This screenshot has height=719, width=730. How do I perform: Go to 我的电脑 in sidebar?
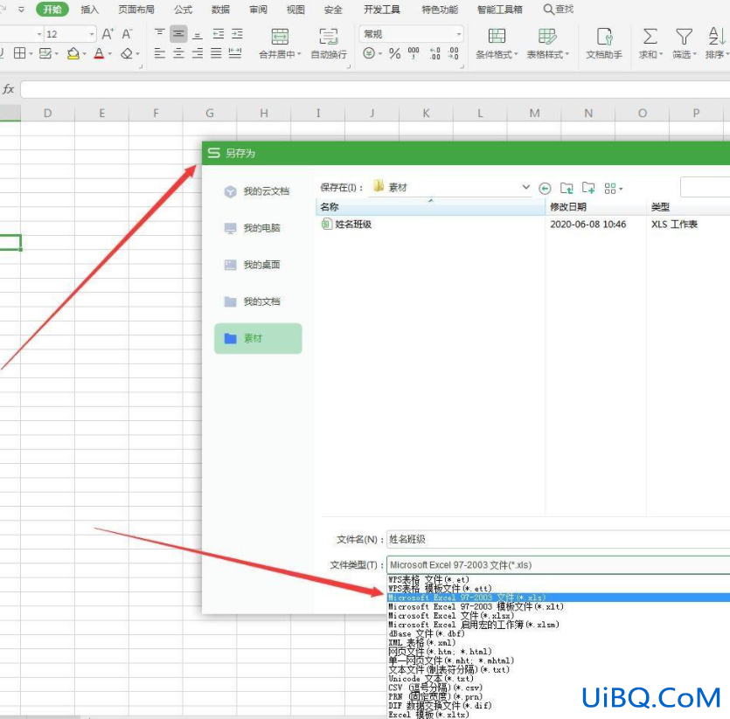coord(253,228)
